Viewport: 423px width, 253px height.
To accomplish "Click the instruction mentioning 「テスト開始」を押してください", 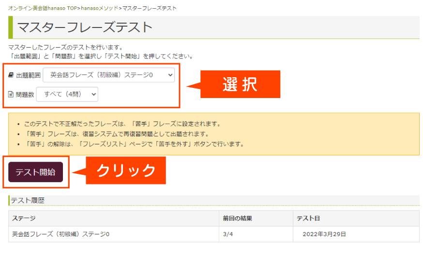I will click(x=101, y=56).
